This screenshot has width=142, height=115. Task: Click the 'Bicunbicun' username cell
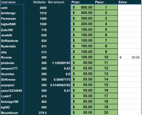click(x=12, y=112)
